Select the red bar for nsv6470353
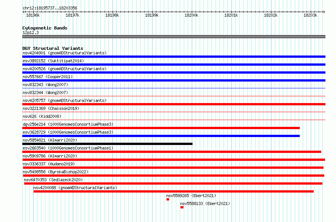Viewport: 336px width, 222px height. click(x=173, y=183)
